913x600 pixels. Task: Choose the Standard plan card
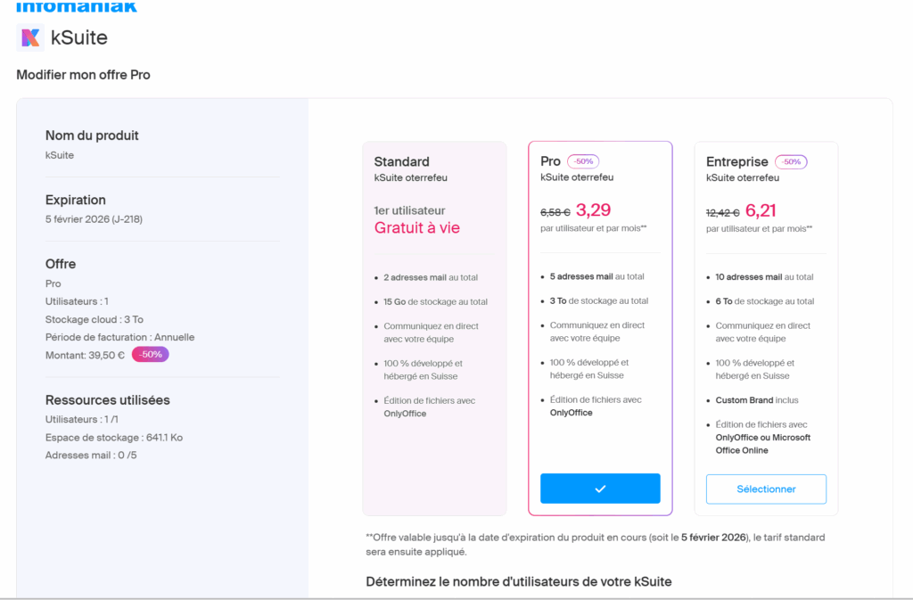434,328
